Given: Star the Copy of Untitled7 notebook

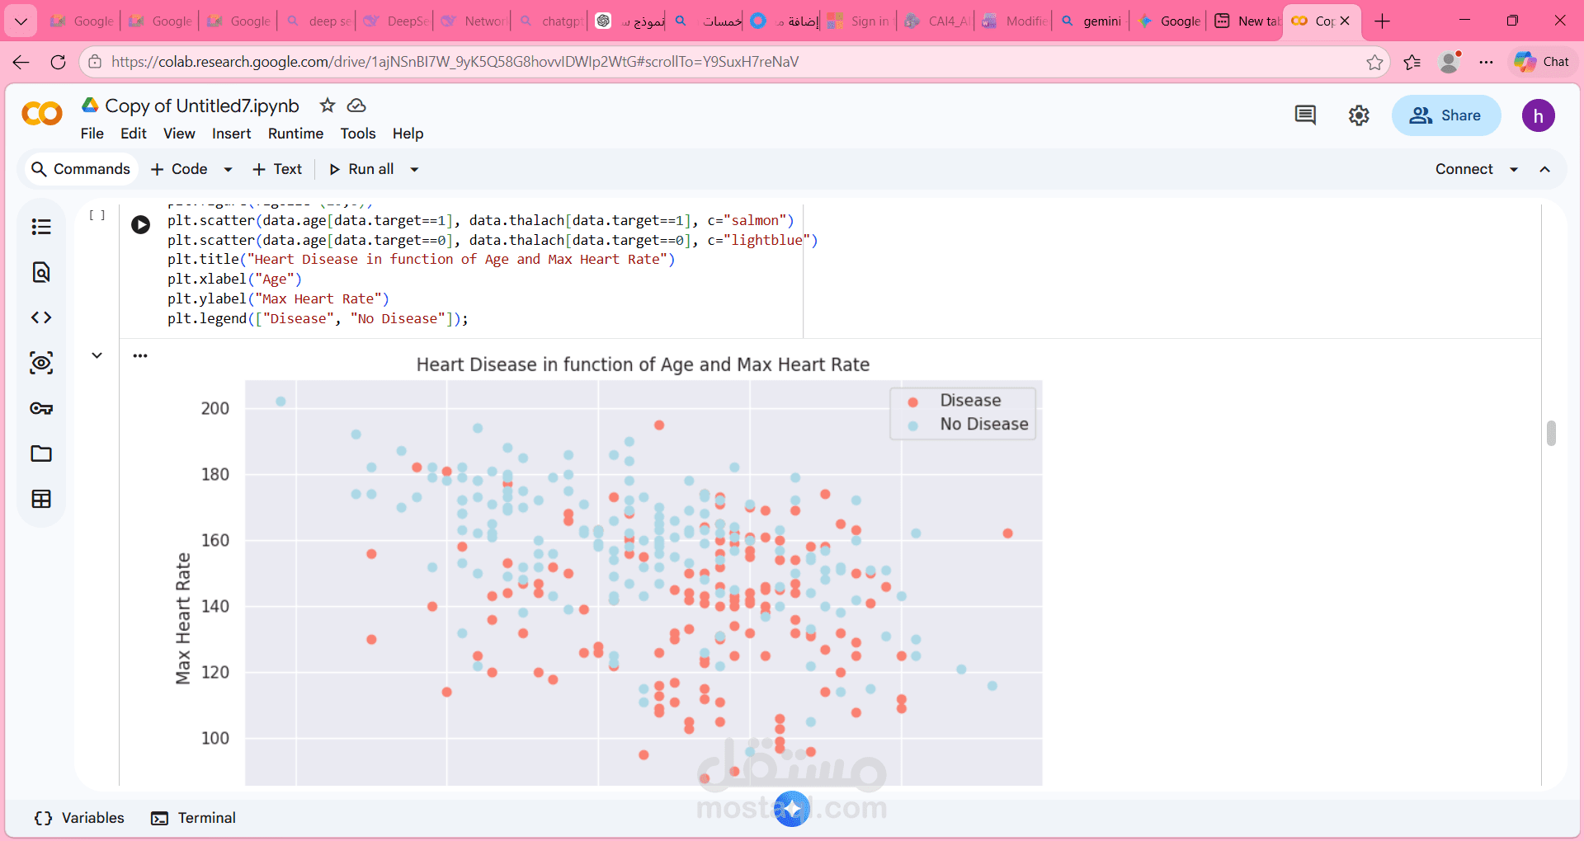Looking at the screenshot, I should point(327,106).
